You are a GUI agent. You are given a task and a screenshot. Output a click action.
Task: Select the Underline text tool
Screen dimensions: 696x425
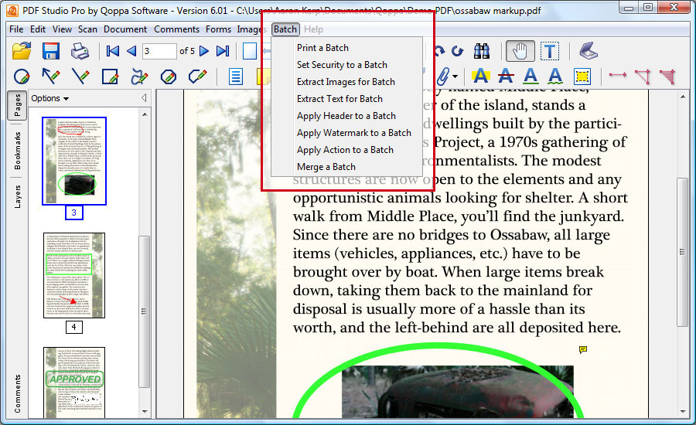(531, 76)
